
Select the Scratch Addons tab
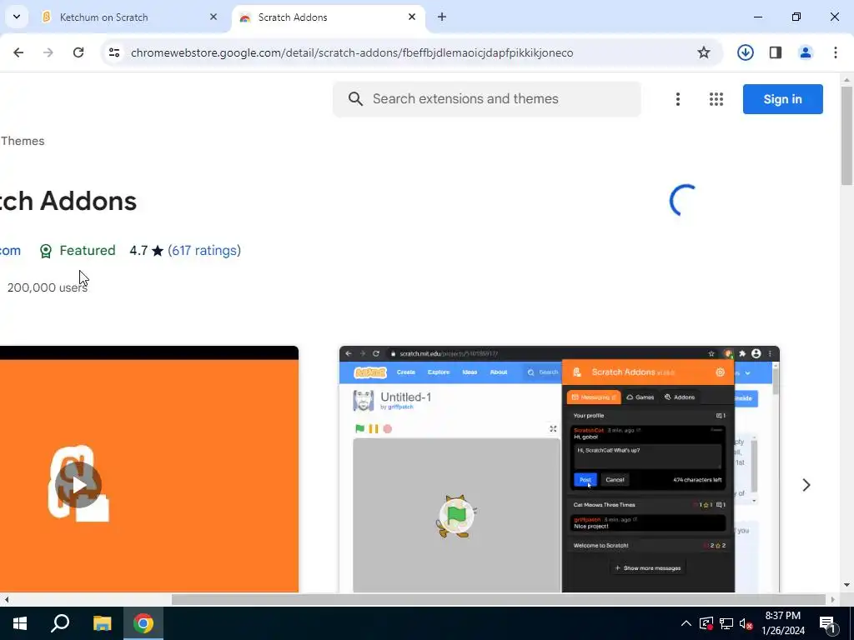[x=329, y=17]
